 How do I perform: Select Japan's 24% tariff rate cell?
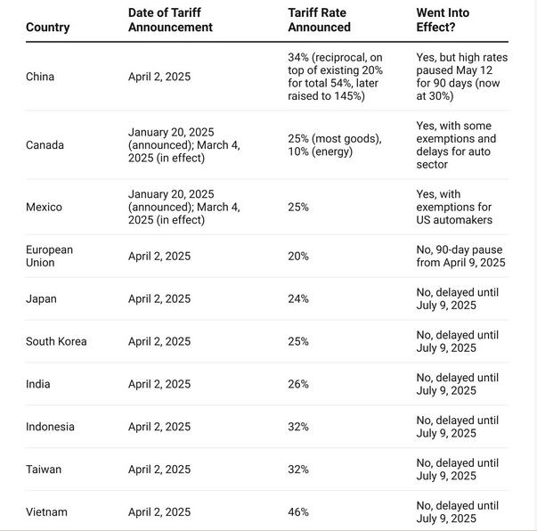pos(298,298)
